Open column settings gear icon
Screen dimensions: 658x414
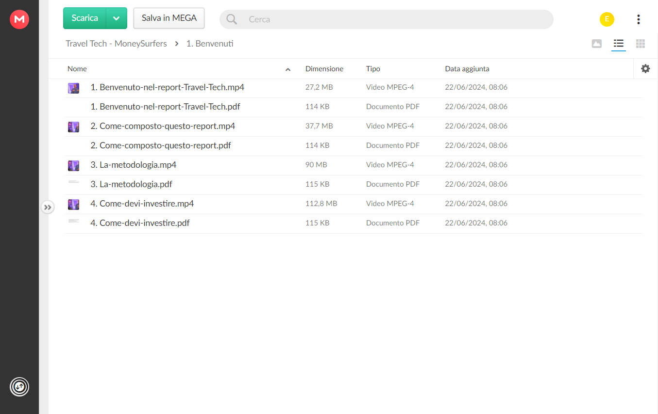pos(645,69)
